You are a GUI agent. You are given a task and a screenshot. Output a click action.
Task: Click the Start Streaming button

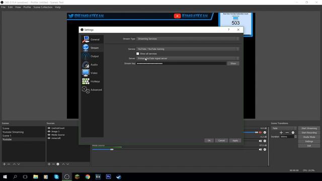pos(309,128)
